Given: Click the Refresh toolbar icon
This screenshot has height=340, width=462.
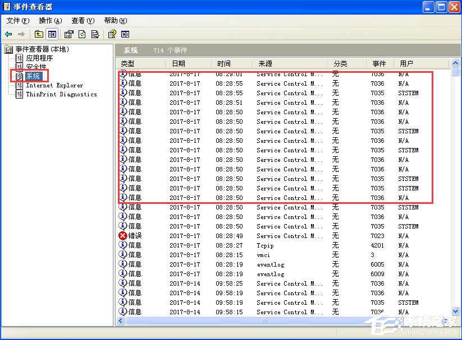Looking at the screenshot, I should [x=82, y=34].
